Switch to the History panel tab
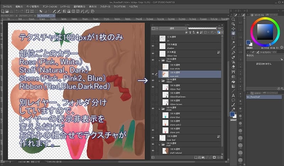284x166 pixels. pos(256,93)
